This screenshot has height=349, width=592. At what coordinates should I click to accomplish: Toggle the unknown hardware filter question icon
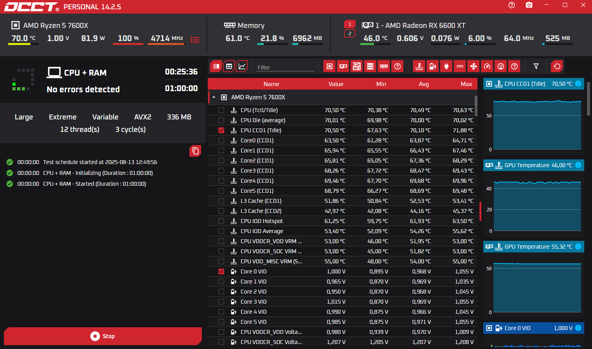coord(398,66)
